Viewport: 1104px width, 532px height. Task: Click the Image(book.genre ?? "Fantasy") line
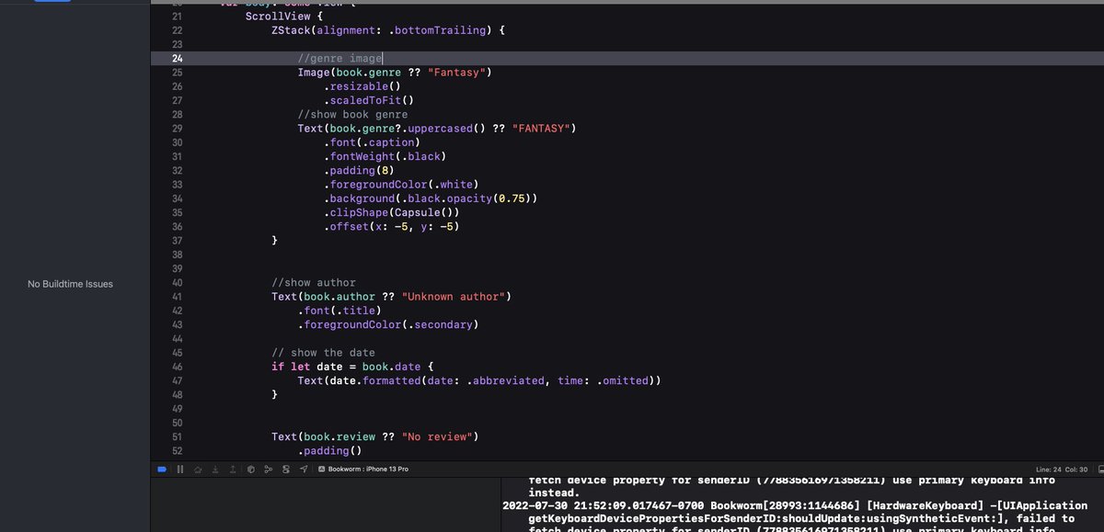coord(395,73)
